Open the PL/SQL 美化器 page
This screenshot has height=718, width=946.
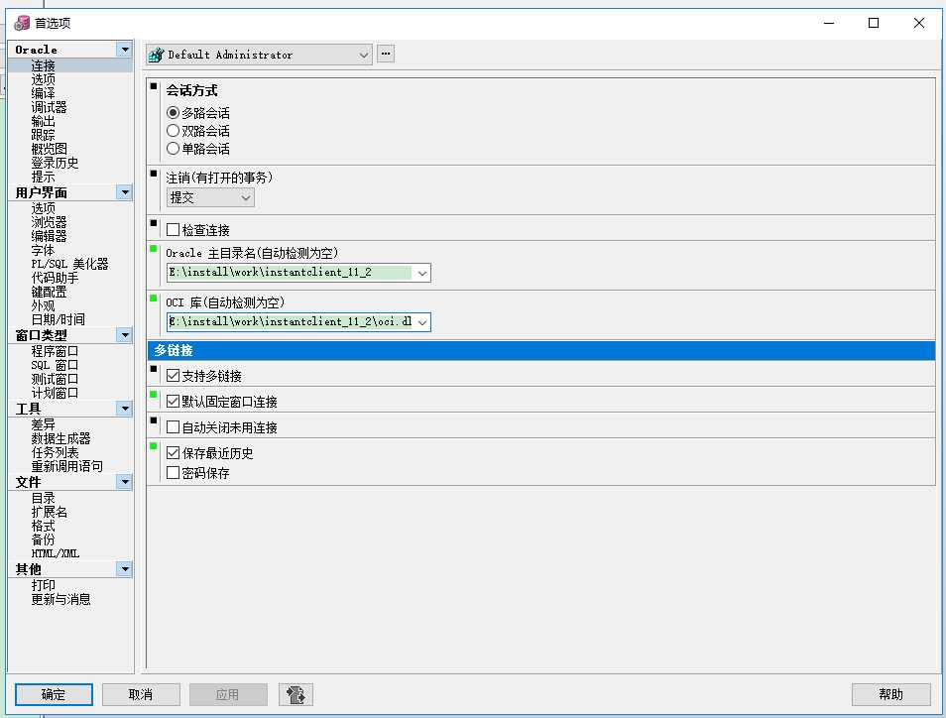pos(70,264)
